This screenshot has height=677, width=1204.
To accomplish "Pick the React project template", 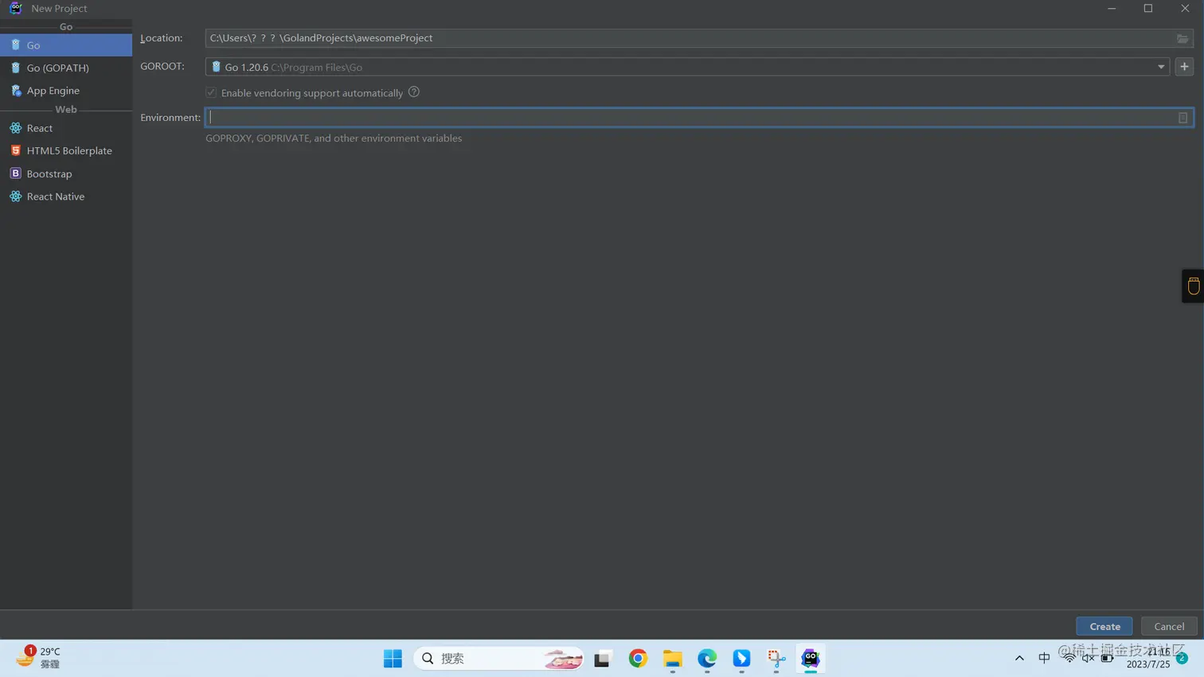I will [66, 128].
